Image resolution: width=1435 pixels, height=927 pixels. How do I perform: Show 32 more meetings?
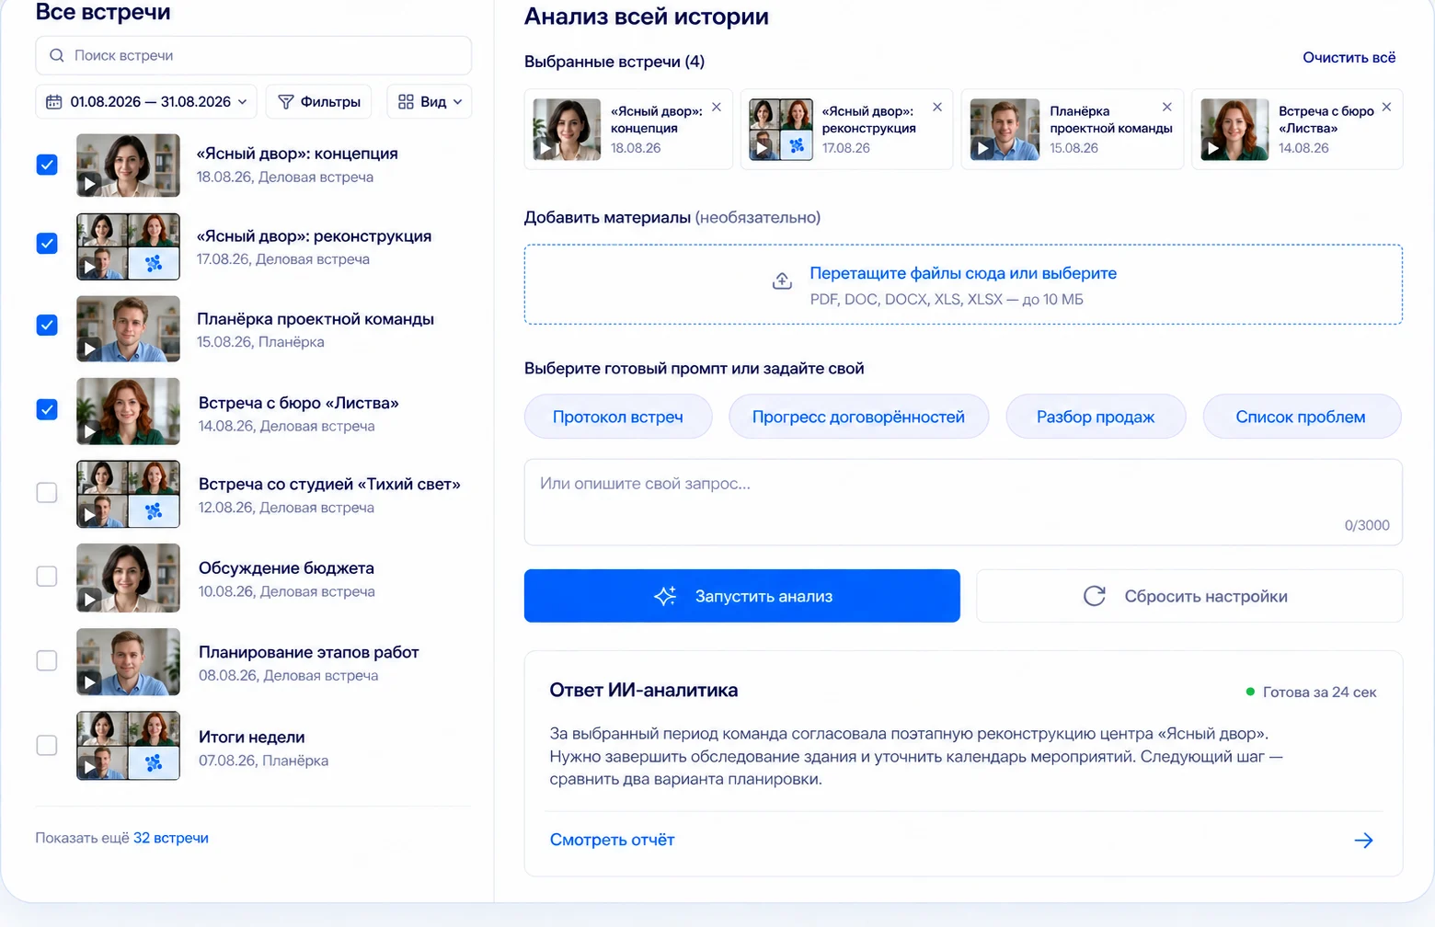pos(171,838)
